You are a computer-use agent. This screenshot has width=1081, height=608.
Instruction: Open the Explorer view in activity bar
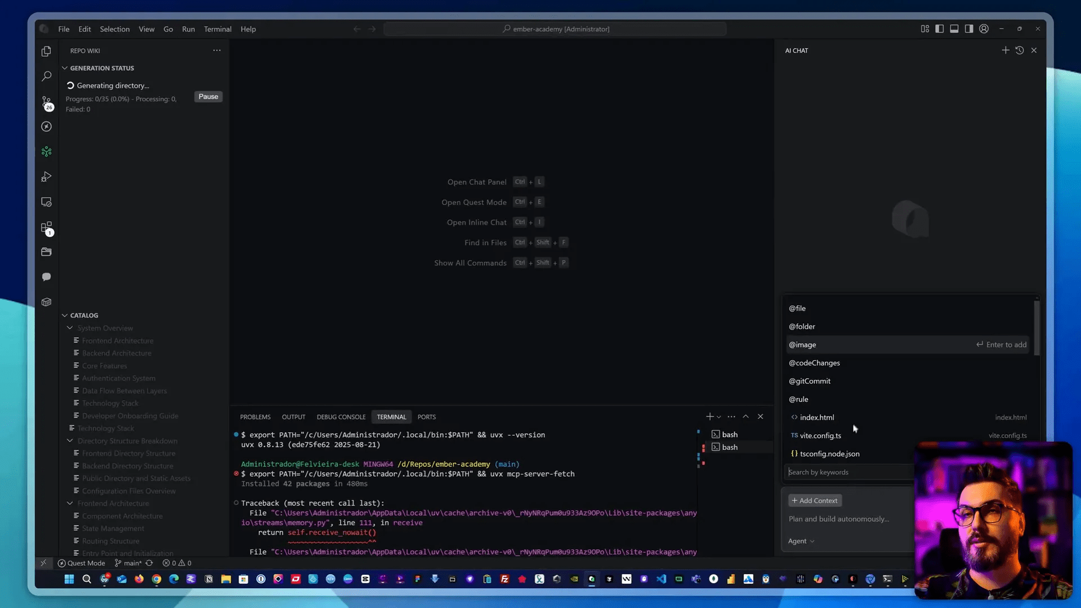pyautogui.click(x=46, y=51)
